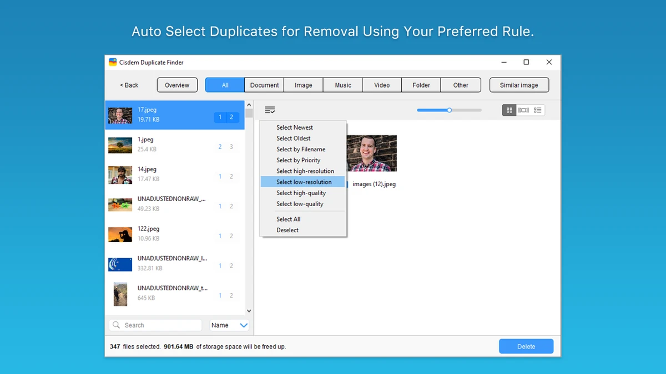This screenshot has width=666, height=374.
Task: Open the Overview screen
Action: [177, 85]
